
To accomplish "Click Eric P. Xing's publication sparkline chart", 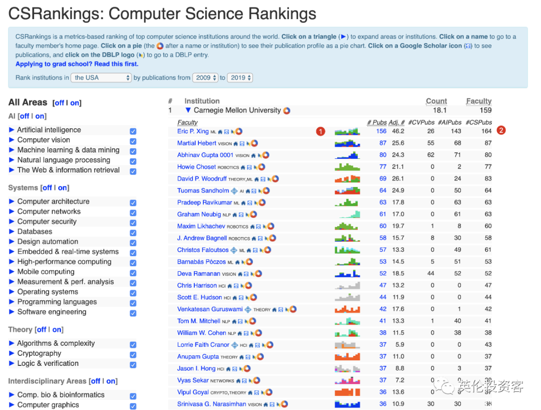I will tap(347, 131).
